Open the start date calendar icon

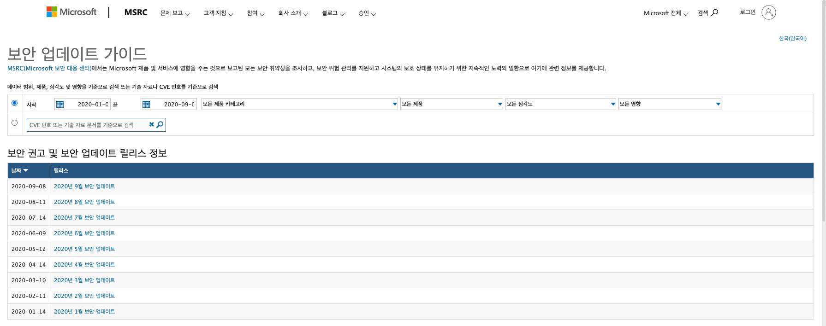(60, 105)
